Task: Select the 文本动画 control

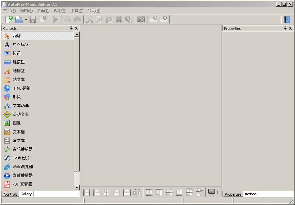Action: pyautogui.click(x=38, y=106)
